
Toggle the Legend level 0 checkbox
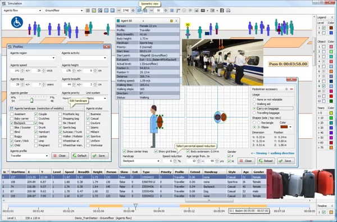324,33
